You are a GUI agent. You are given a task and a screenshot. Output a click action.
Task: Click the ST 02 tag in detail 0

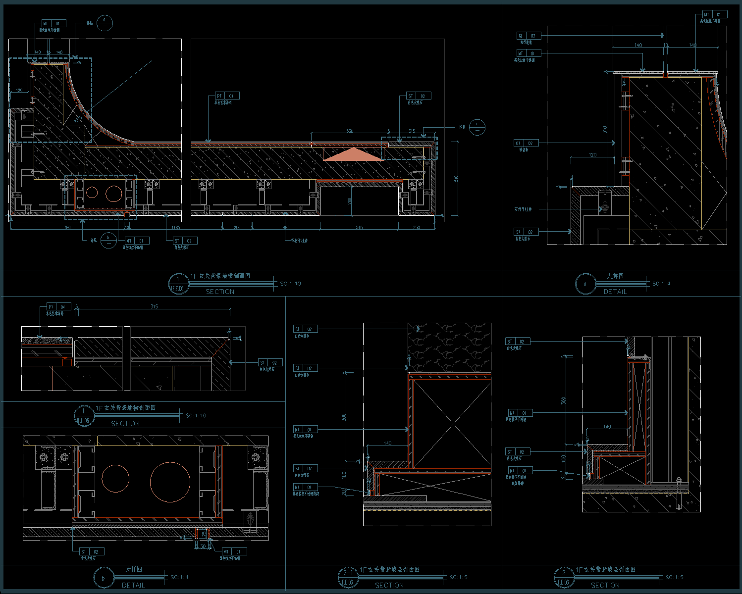coord(526,232)
